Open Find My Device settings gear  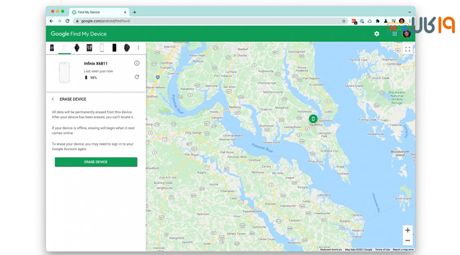pyautogui.click(x=377, y=34)
